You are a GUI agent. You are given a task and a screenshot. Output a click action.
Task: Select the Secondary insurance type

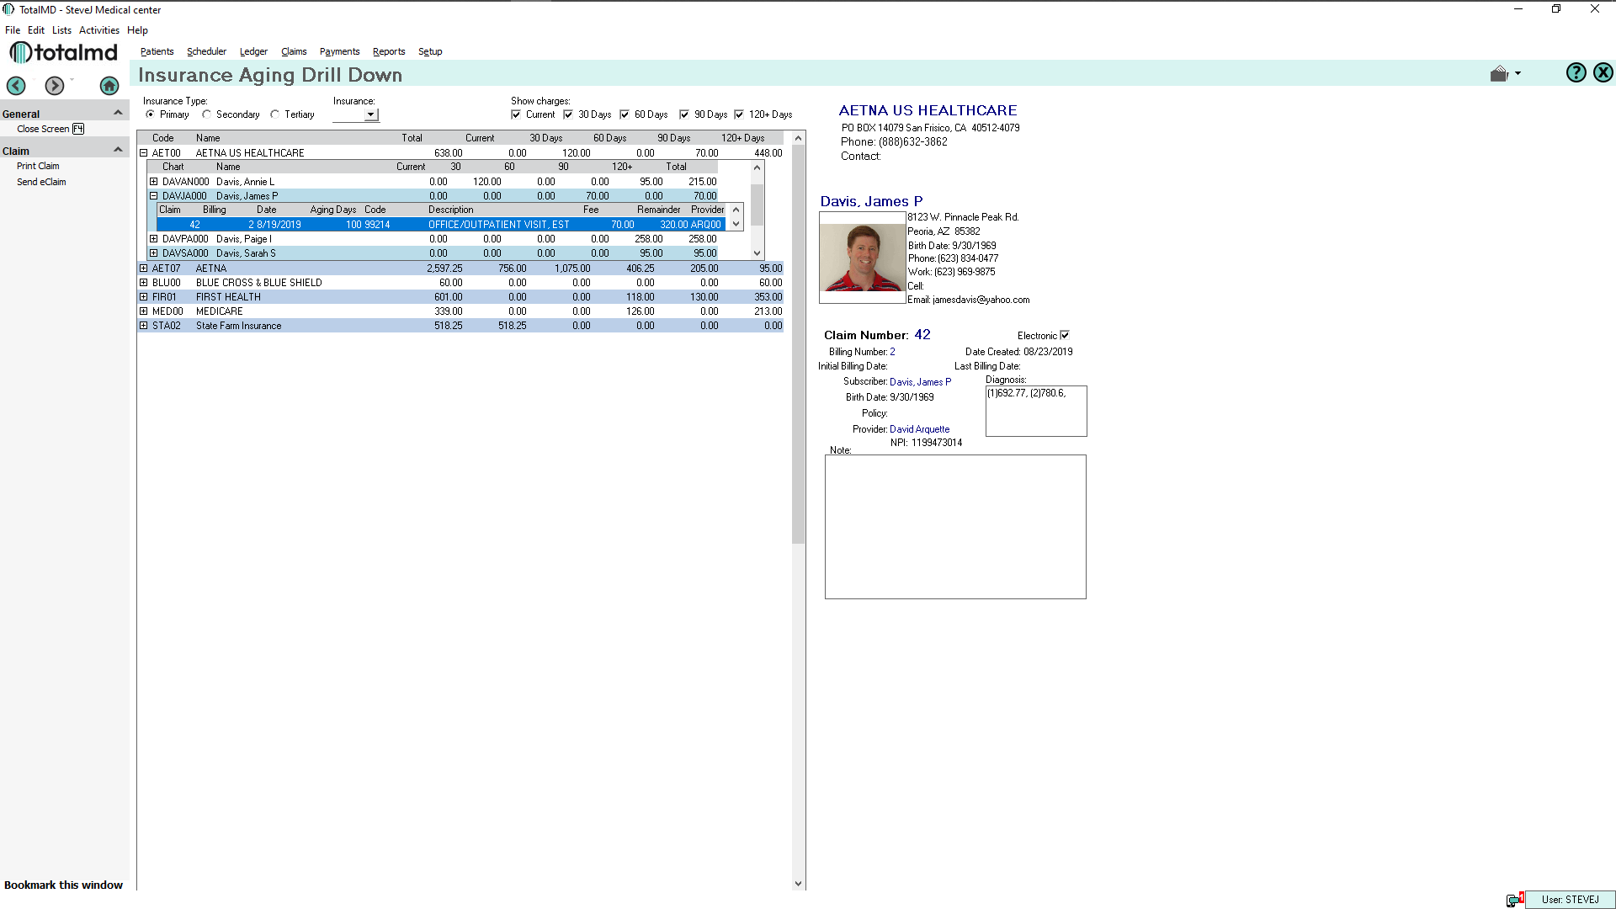point(207,114)
